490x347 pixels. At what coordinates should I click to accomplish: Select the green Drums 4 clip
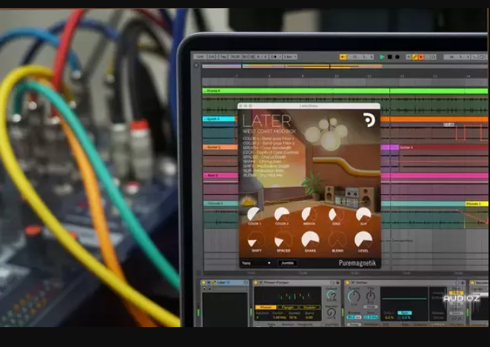click(345, 91)
